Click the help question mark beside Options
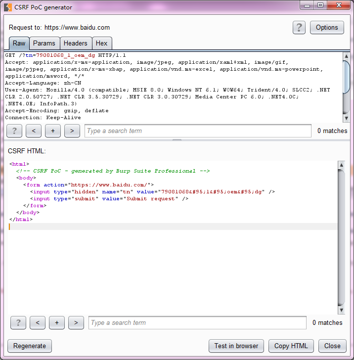The image size is (354, 360). point(299,28)
